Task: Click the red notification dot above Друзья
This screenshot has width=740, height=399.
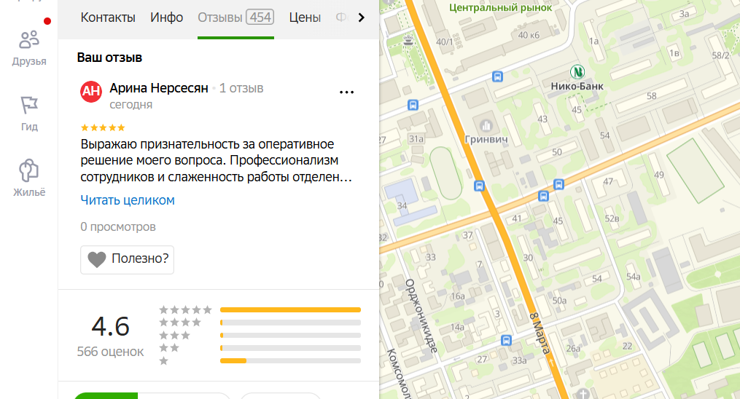Action: (x=47, y=21)
